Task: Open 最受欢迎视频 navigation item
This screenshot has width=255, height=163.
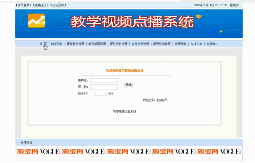Action: pyautogui.click(x=162, y=44)
